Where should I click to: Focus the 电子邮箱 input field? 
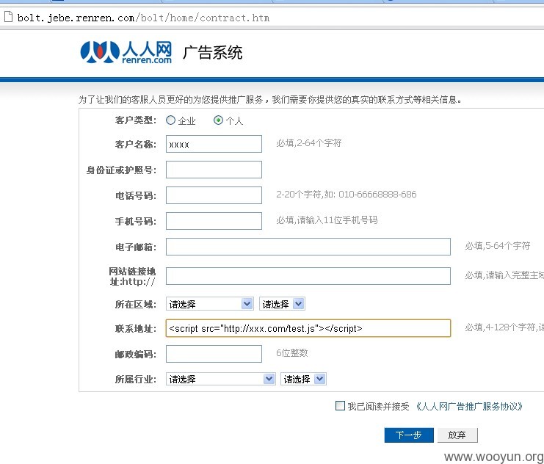(x=308, y=247)
